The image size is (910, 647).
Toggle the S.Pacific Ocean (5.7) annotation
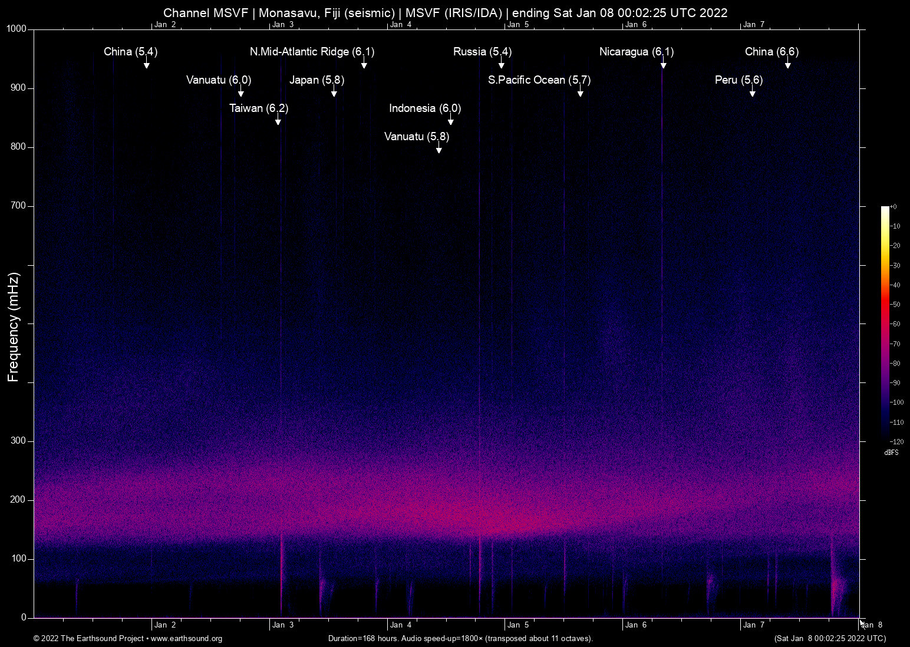pos(539,80)
